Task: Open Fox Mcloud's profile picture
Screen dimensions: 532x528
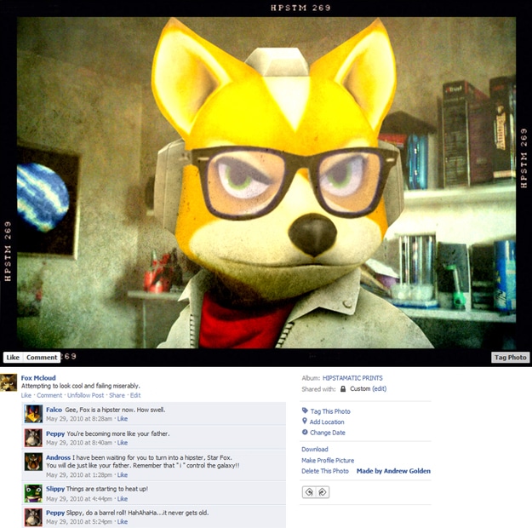Action: click(9, 383)
